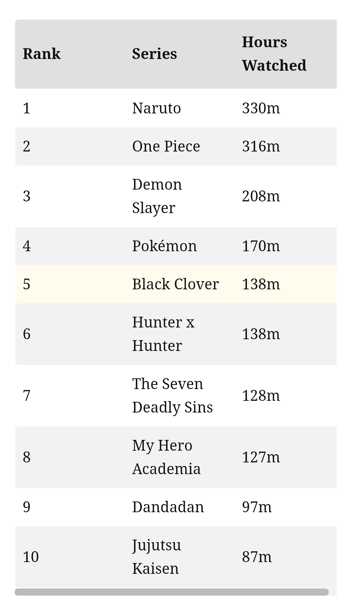Select the My Hero Academia cell

(166, 457)
